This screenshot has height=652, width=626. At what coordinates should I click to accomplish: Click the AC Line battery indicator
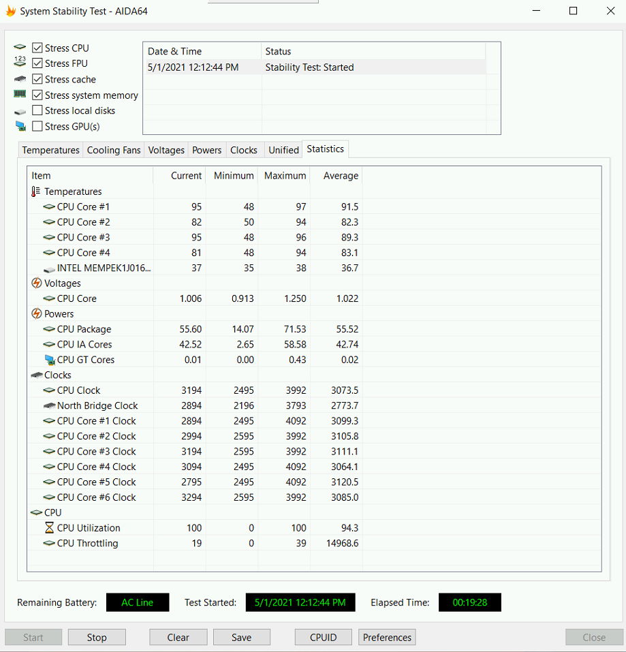(138, 602)
